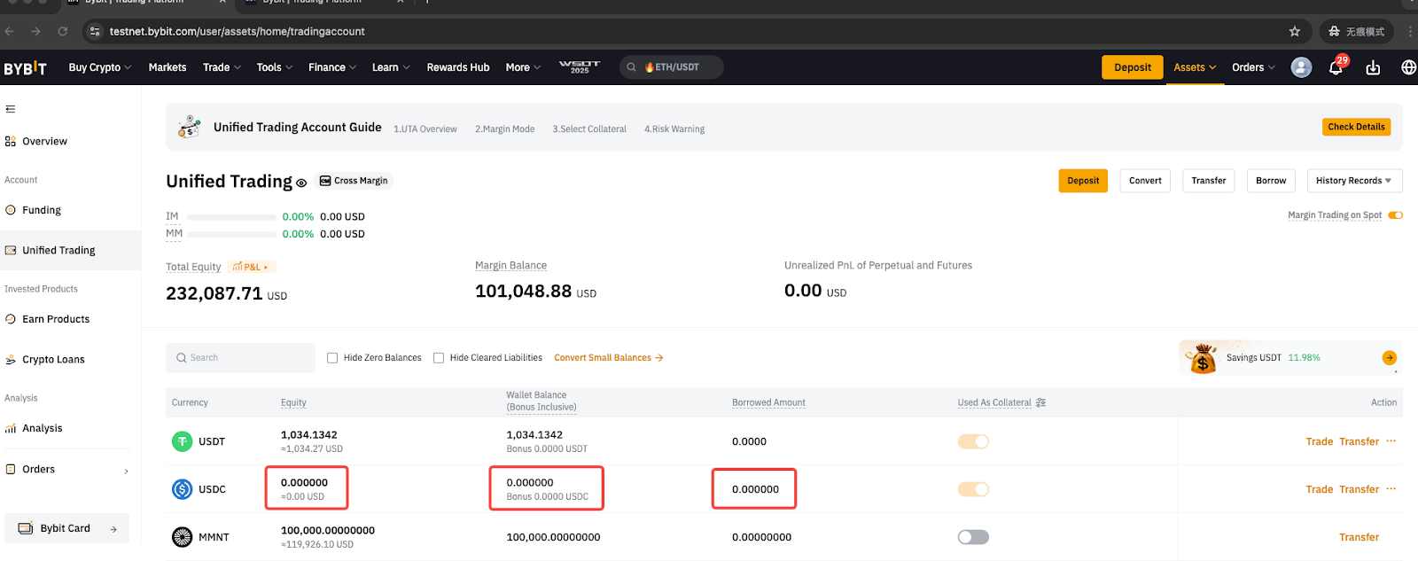Image resolution: width=1418 pixels, height=561 pixels.
Task: Expand the Buy Crypto menu
Action: coord(99,67)
